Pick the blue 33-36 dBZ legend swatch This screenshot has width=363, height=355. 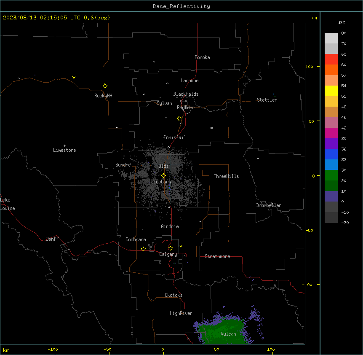[331, 154]
